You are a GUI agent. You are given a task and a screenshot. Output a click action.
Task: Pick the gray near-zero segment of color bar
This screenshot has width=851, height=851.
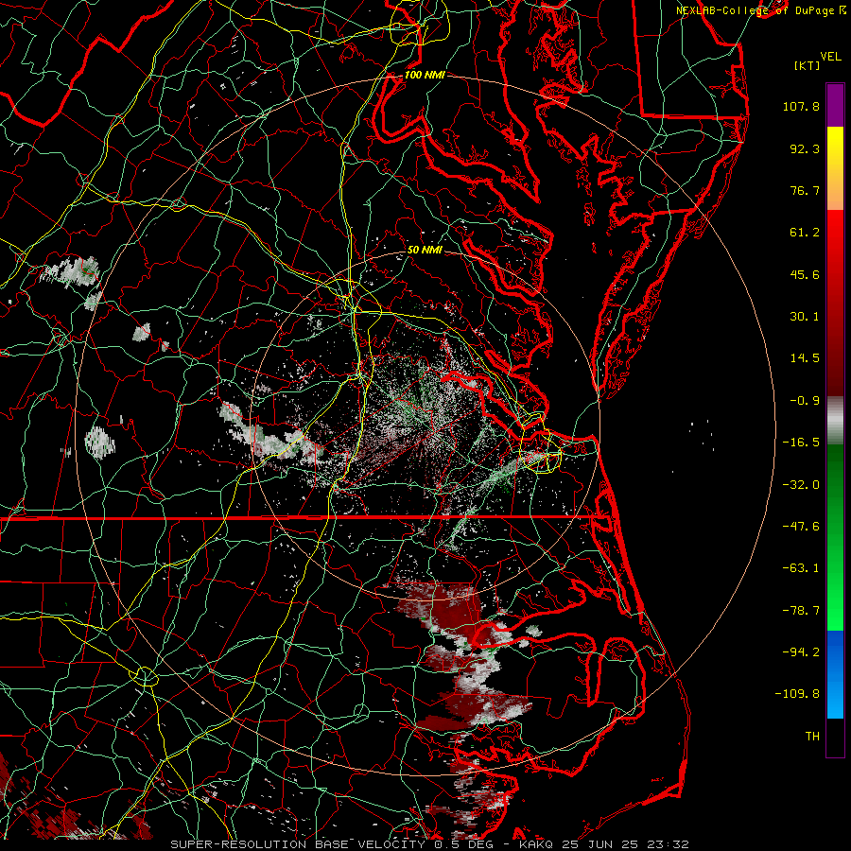click(x=835, y=419)
